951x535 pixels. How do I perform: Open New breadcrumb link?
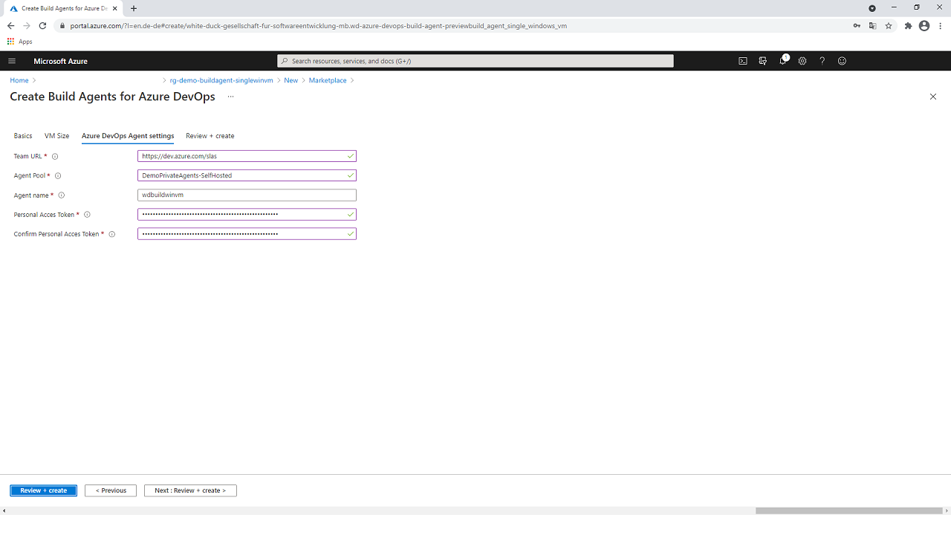[291, 80]
